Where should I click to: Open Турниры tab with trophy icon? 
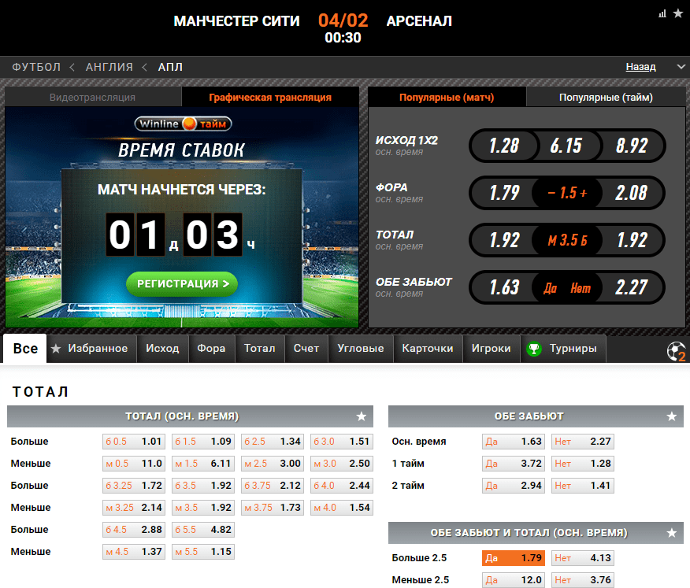(x=563, y=349)
